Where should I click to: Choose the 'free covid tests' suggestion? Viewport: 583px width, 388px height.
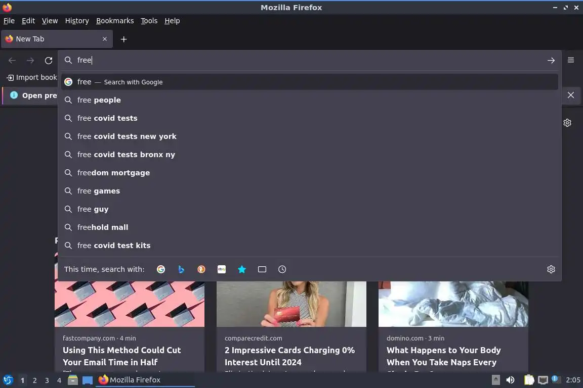coord(309,118)
